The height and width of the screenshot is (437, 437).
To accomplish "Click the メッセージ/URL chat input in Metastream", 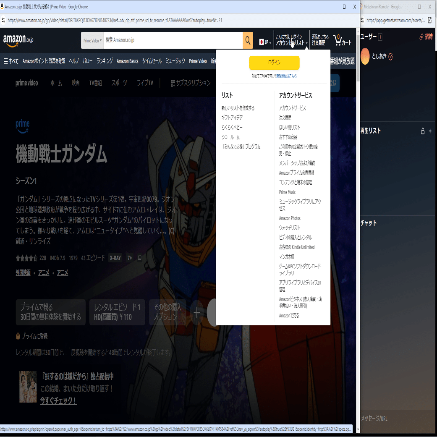I will [x=397, y=419].
